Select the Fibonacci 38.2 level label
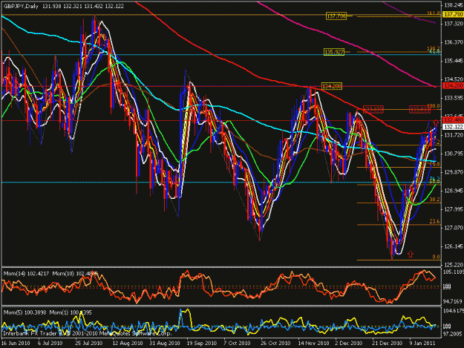Screen dimensions: 464x348 click(434, 200)
